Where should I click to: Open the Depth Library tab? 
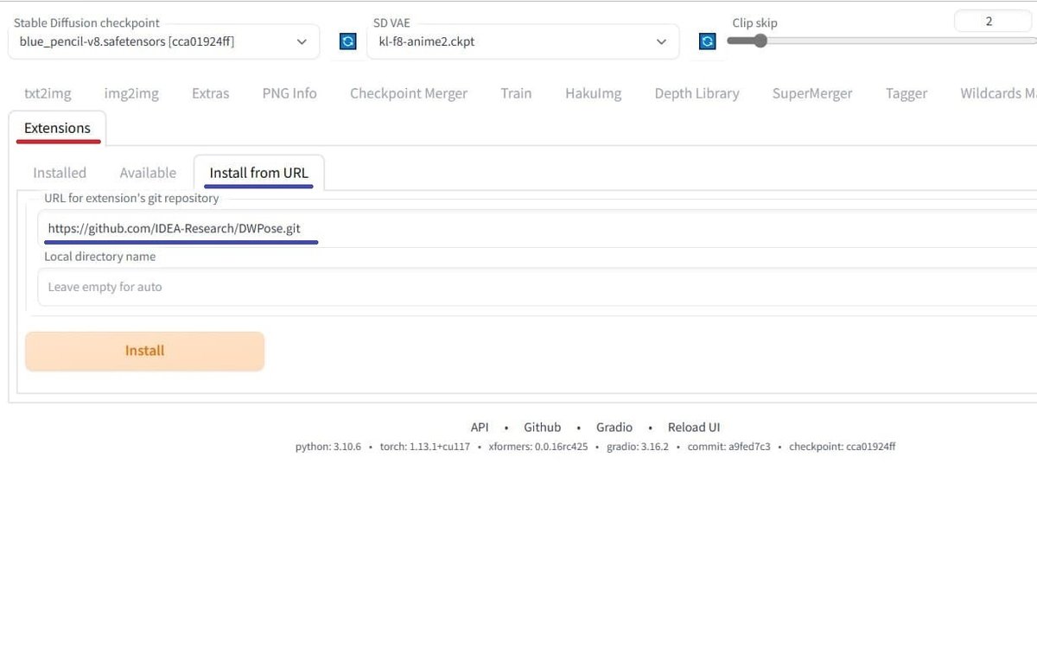tap(697, 92)
